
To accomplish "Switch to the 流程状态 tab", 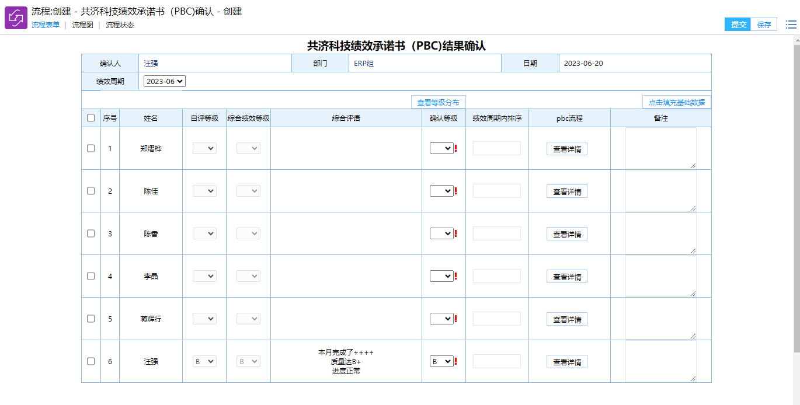I will (x=120, y=25).
